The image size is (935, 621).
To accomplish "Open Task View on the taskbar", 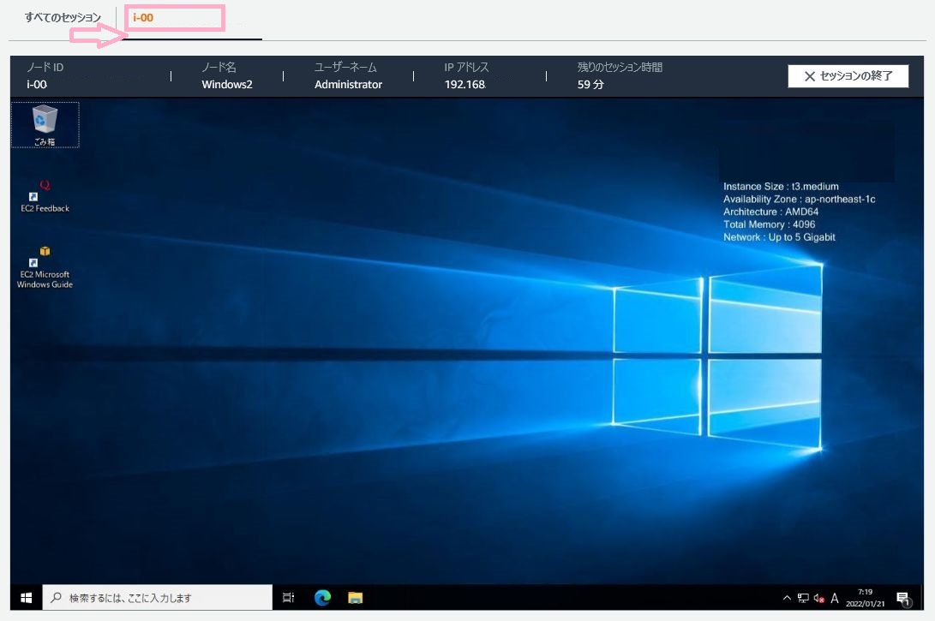I will [x=289, y=598].
